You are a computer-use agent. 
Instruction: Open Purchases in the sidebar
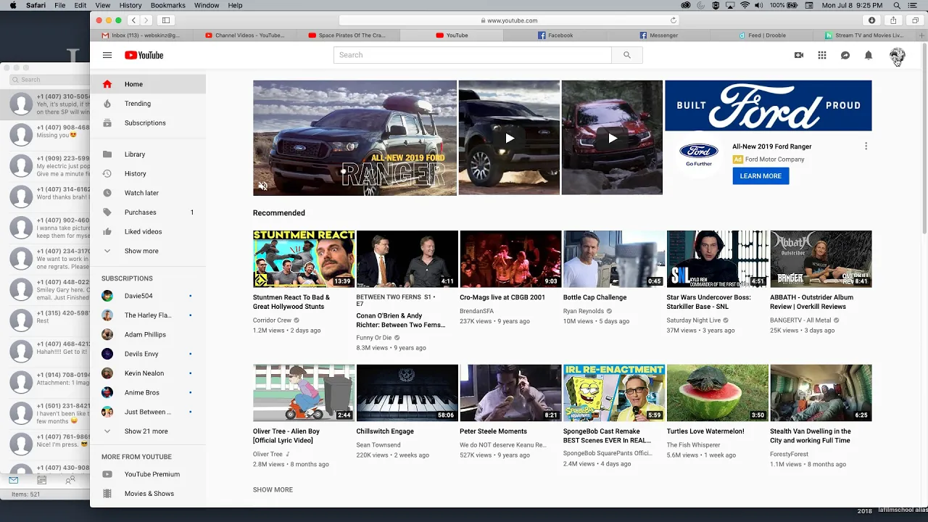click(148, 212)
